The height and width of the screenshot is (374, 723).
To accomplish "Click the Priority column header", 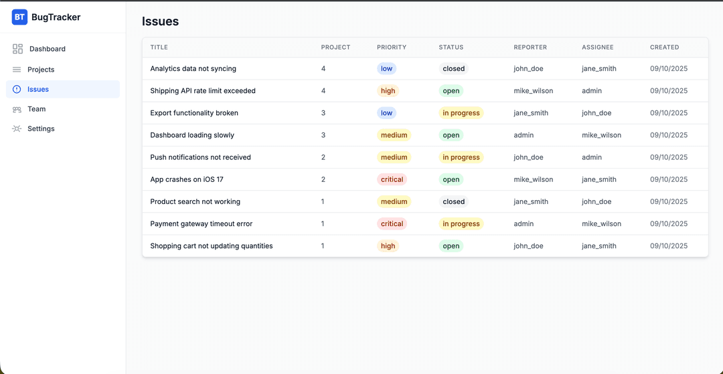I will pyautogui.click(x=392, y=48).
